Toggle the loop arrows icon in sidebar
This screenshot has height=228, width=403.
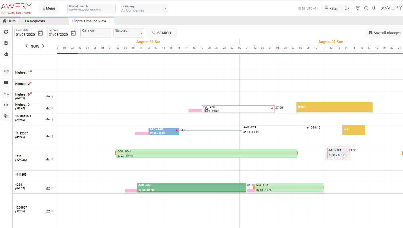[6, 94]
